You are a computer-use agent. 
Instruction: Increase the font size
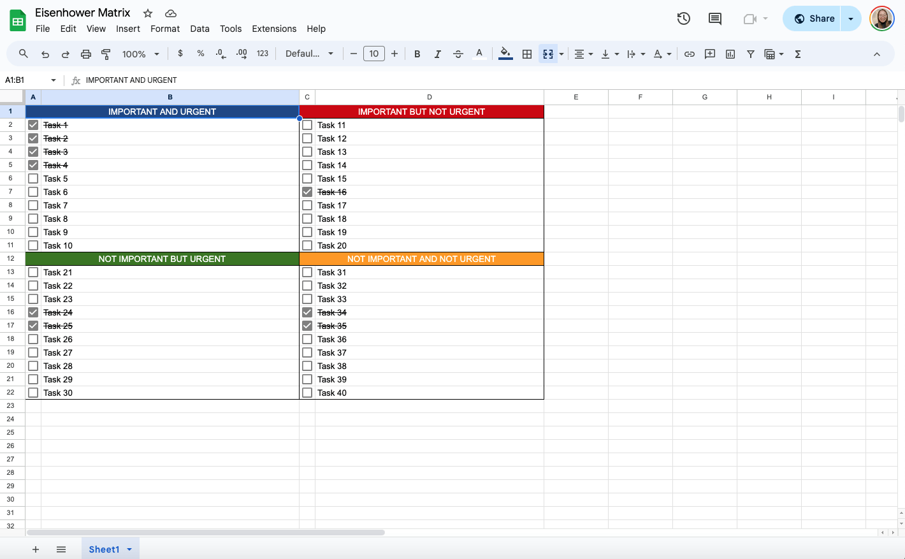tap(395, 54)
